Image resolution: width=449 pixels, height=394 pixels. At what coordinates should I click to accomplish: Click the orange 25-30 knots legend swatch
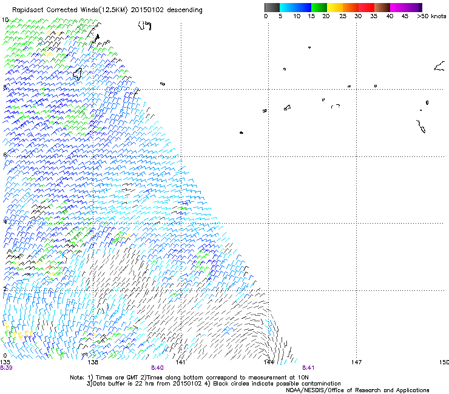pos(351,7)
